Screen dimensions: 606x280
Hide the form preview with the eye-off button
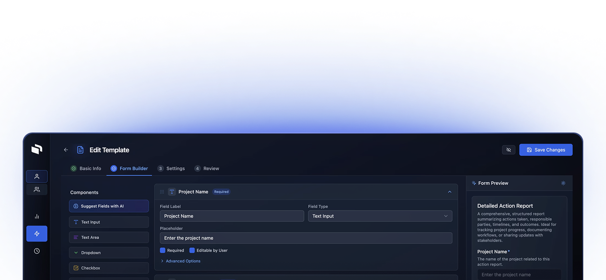pyautogui.click(x=508, y=150)
